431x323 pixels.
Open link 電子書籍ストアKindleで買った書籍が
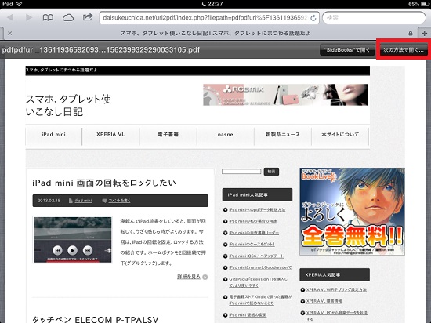pyautogui.click(x=260, y=300)
